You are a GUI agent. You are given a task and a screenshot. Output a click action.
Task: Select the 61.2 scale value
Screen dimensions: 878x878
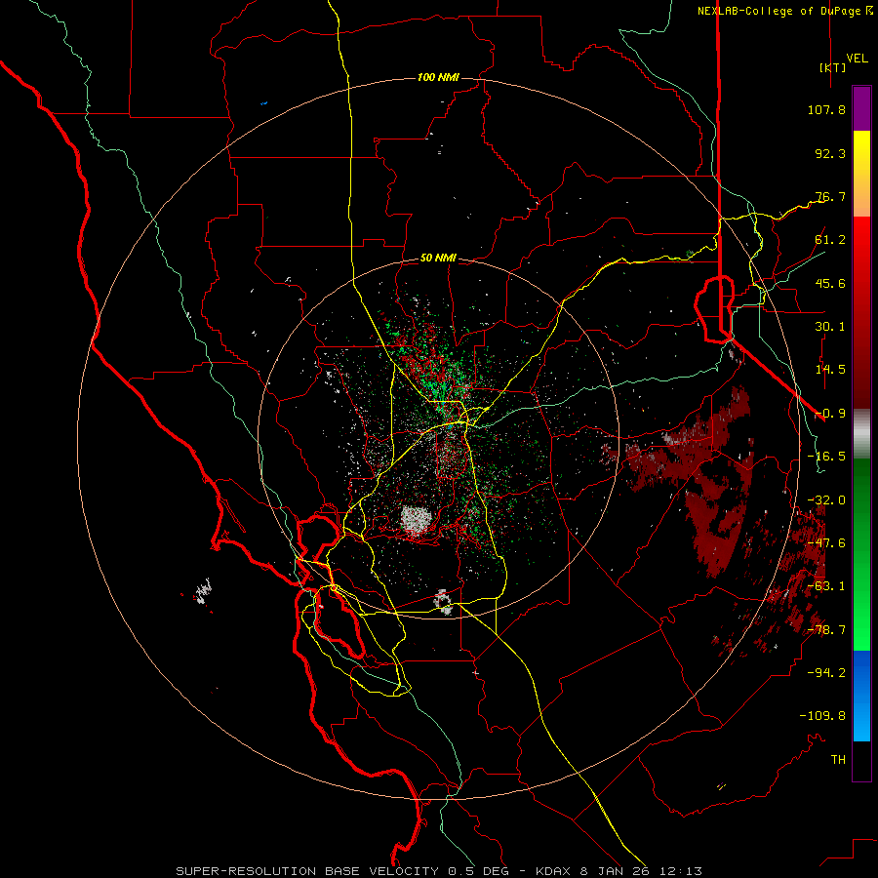830,240
